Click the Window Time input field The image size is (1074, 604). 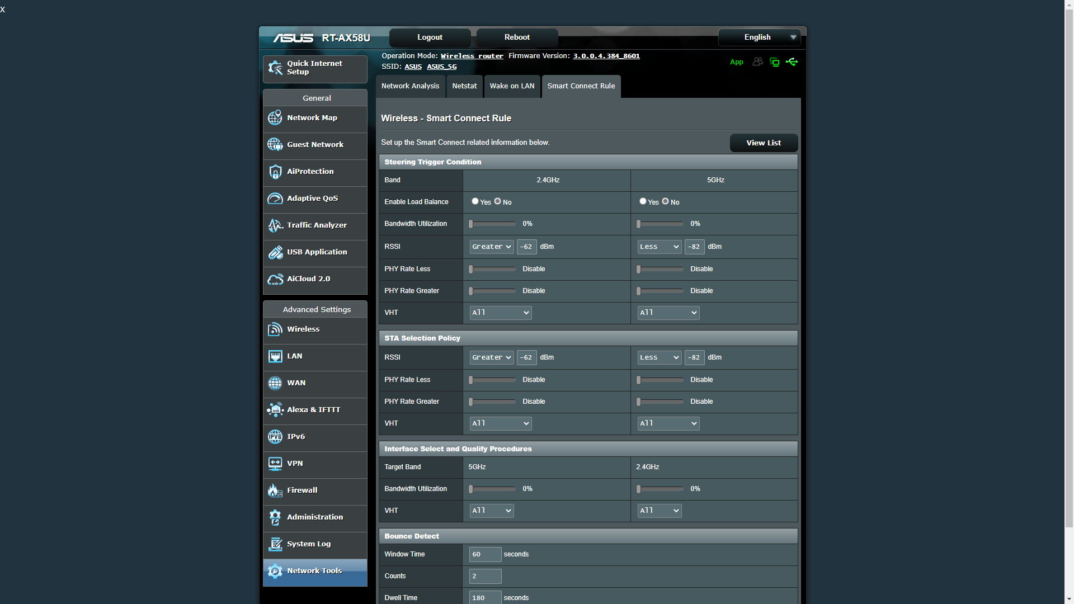pyautogui.click(x=484, y=554)
